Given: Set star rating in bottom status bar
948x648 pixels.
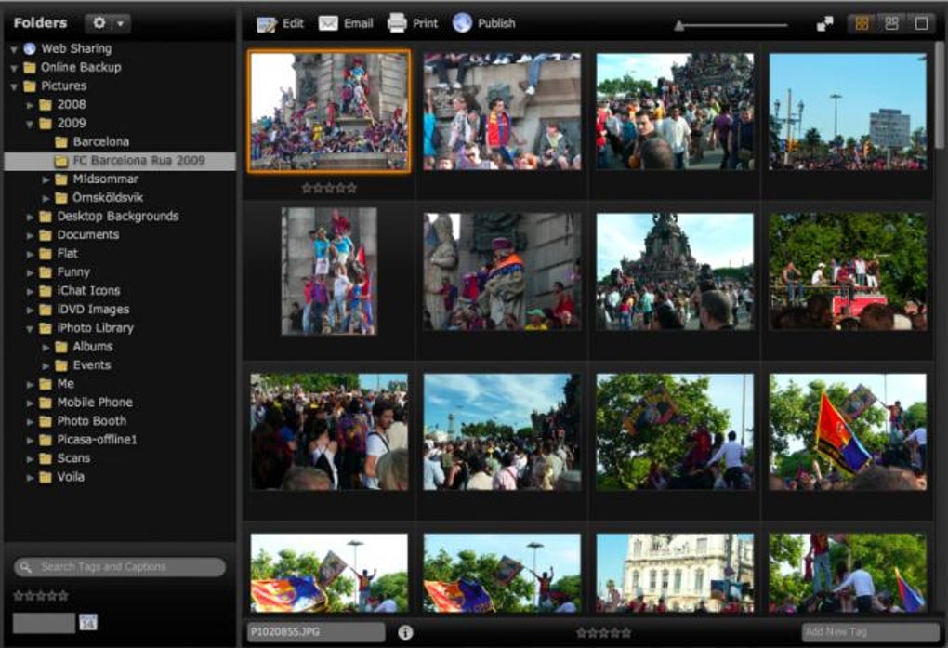Looking at the screenshot, I should (x=603, y=633).
